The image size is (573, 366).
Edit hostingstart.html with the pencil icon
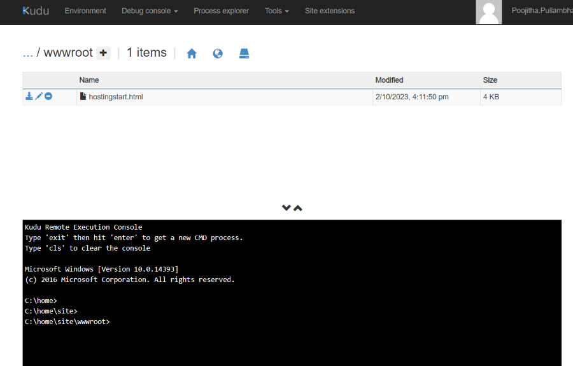39,96
